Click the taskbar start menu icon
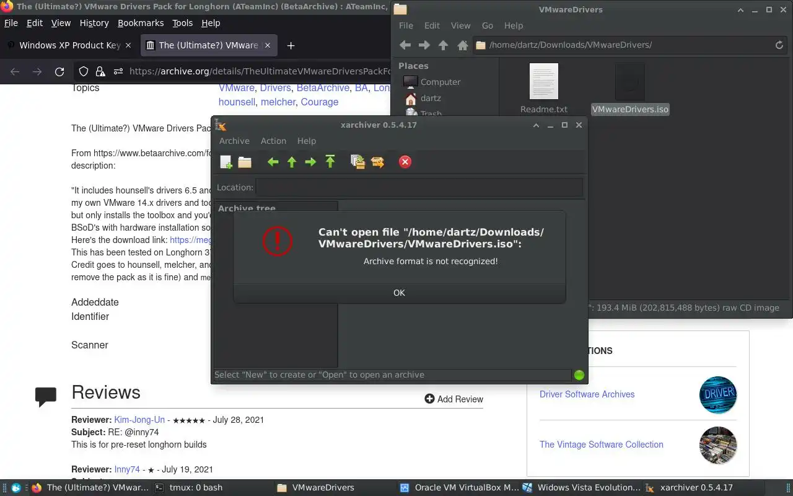 tap(15, 488)
